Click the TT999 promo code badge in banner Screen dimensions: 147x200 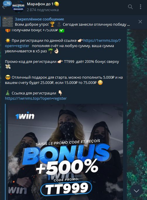coord(66,188)
